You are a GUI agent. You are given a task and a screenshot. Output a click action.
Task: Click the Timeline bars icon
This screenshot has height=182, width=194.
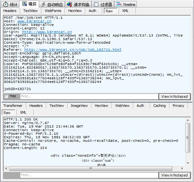pos(119,5)
